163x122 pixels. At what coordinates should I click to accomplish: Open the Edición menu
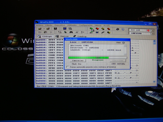[x=49, y=25]
